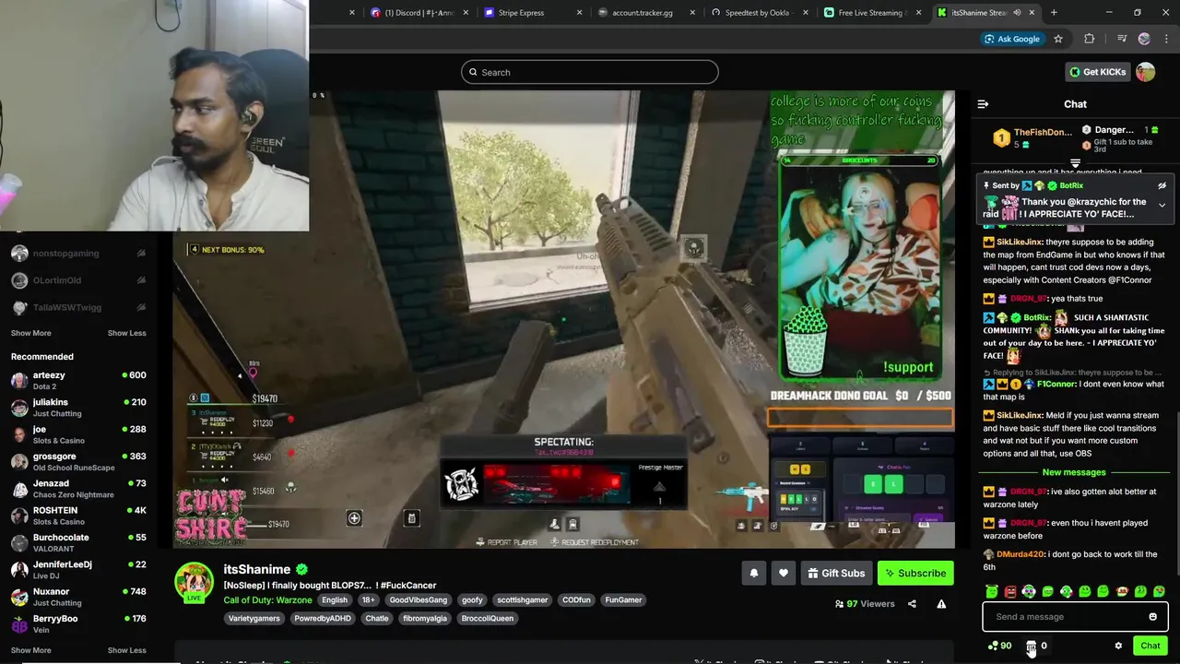Collapse following list with Show Less

126,333
